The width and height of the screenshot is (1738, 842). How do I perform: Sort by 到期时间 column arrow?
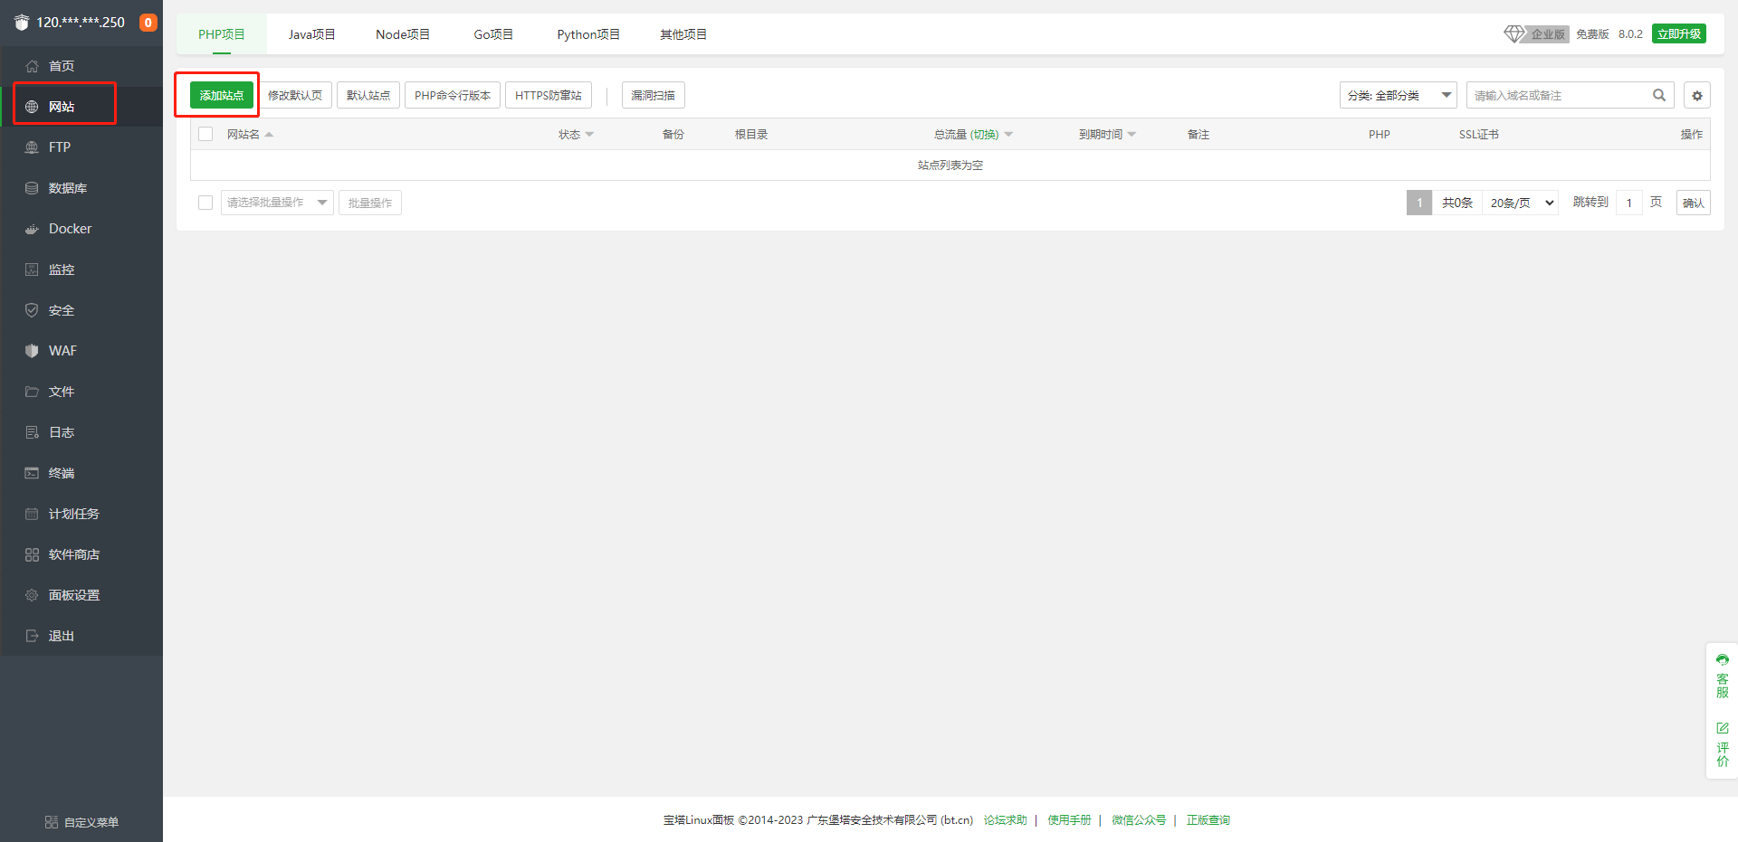click(1132, 135)
